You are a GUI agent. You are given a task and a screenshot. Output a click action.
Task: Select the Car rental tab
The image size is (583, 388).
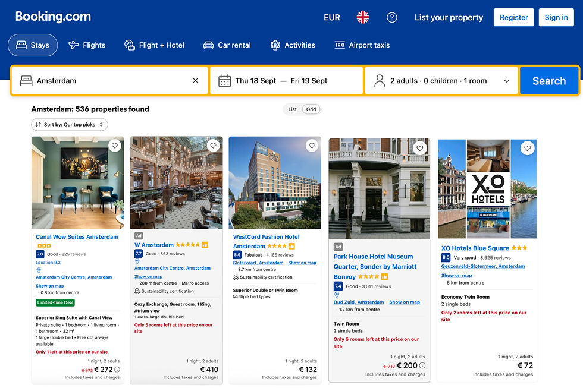click(x=227, y=45)
